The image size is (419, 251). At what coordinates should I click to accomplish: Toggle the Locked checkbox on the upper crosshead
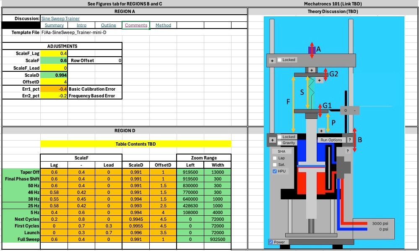[x=279, y=60]
